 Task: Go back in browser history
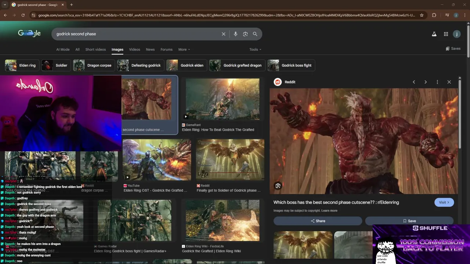pyautogui.click(x=5, y=15)
